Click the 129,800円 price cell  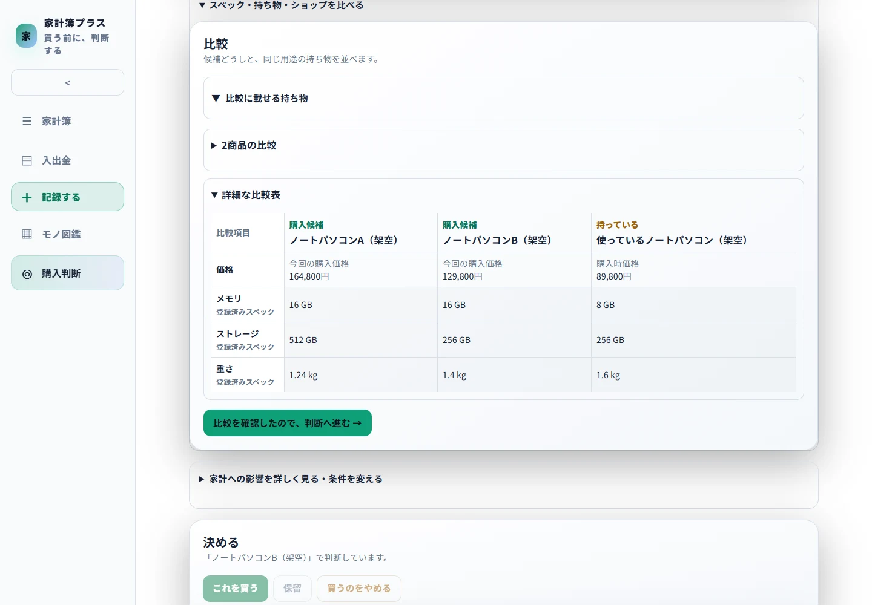pos(514,270)
